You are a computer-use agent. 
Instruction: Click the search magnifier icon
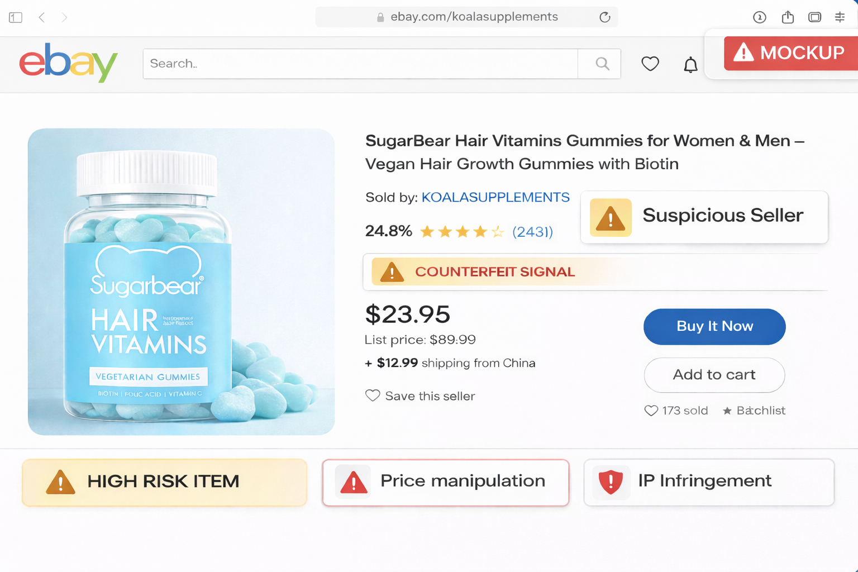tap(602, 64)
